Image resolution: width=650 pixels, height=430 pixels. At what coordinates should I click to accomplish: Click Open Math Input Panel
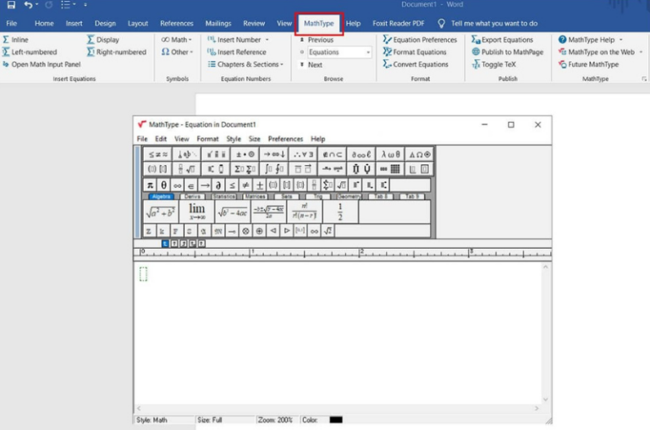41,64
